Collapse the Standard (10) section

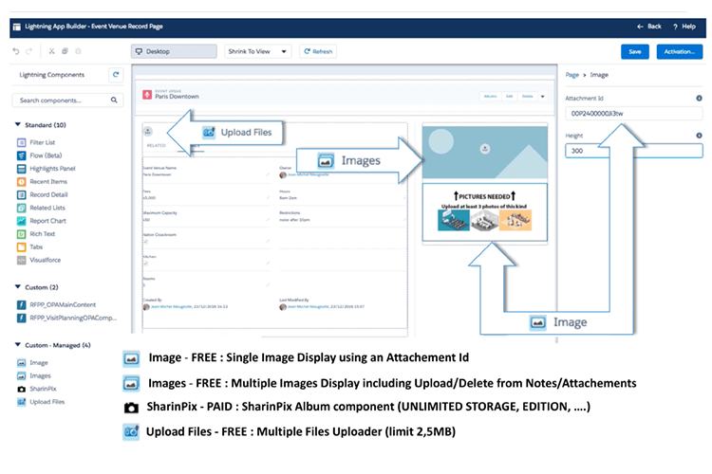18,124
